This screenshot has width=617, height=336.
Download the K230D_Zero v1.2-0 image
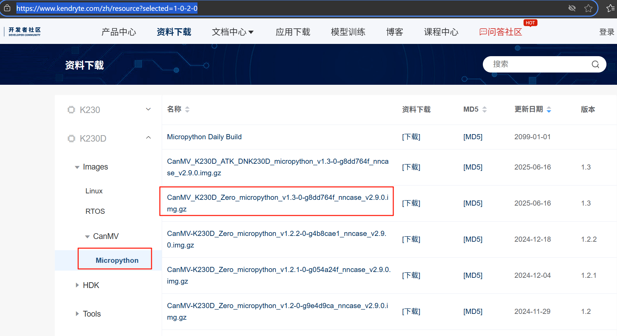point(411,311)
